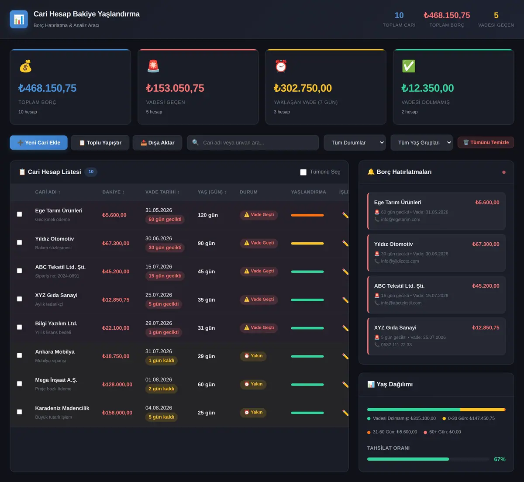Edit the ABC Tekstil row with pencil icon
Screen dimensions: 524x482
(345, 272)
